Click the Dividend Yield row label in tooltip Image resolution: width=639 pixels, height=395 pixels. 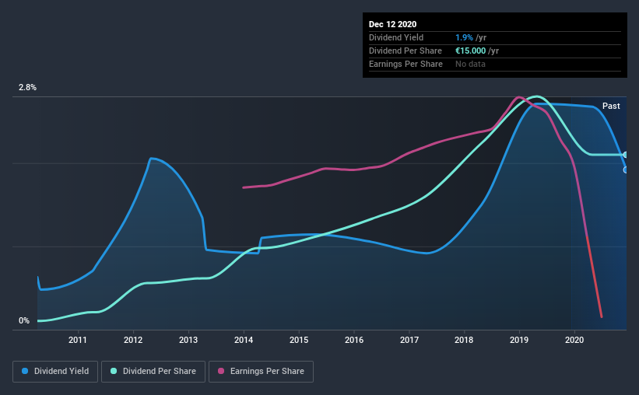click(396, 38)
